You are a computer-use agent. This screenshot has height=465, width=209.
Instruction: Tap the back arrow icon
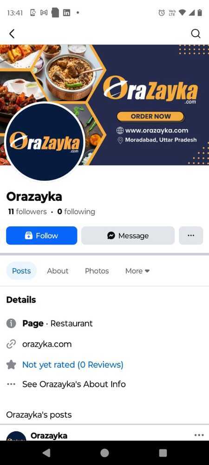[12, 34]
